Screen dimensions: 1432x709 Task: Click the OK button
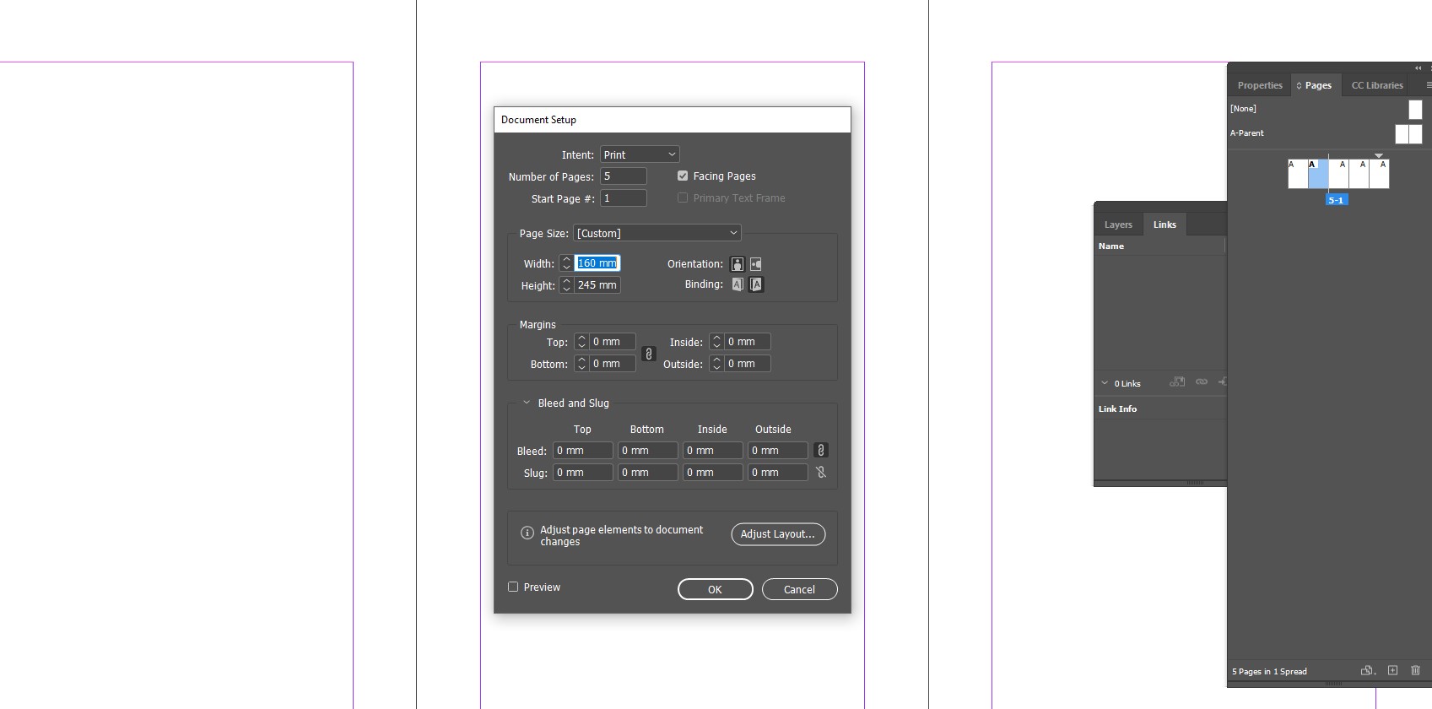[x=715, y=589]
